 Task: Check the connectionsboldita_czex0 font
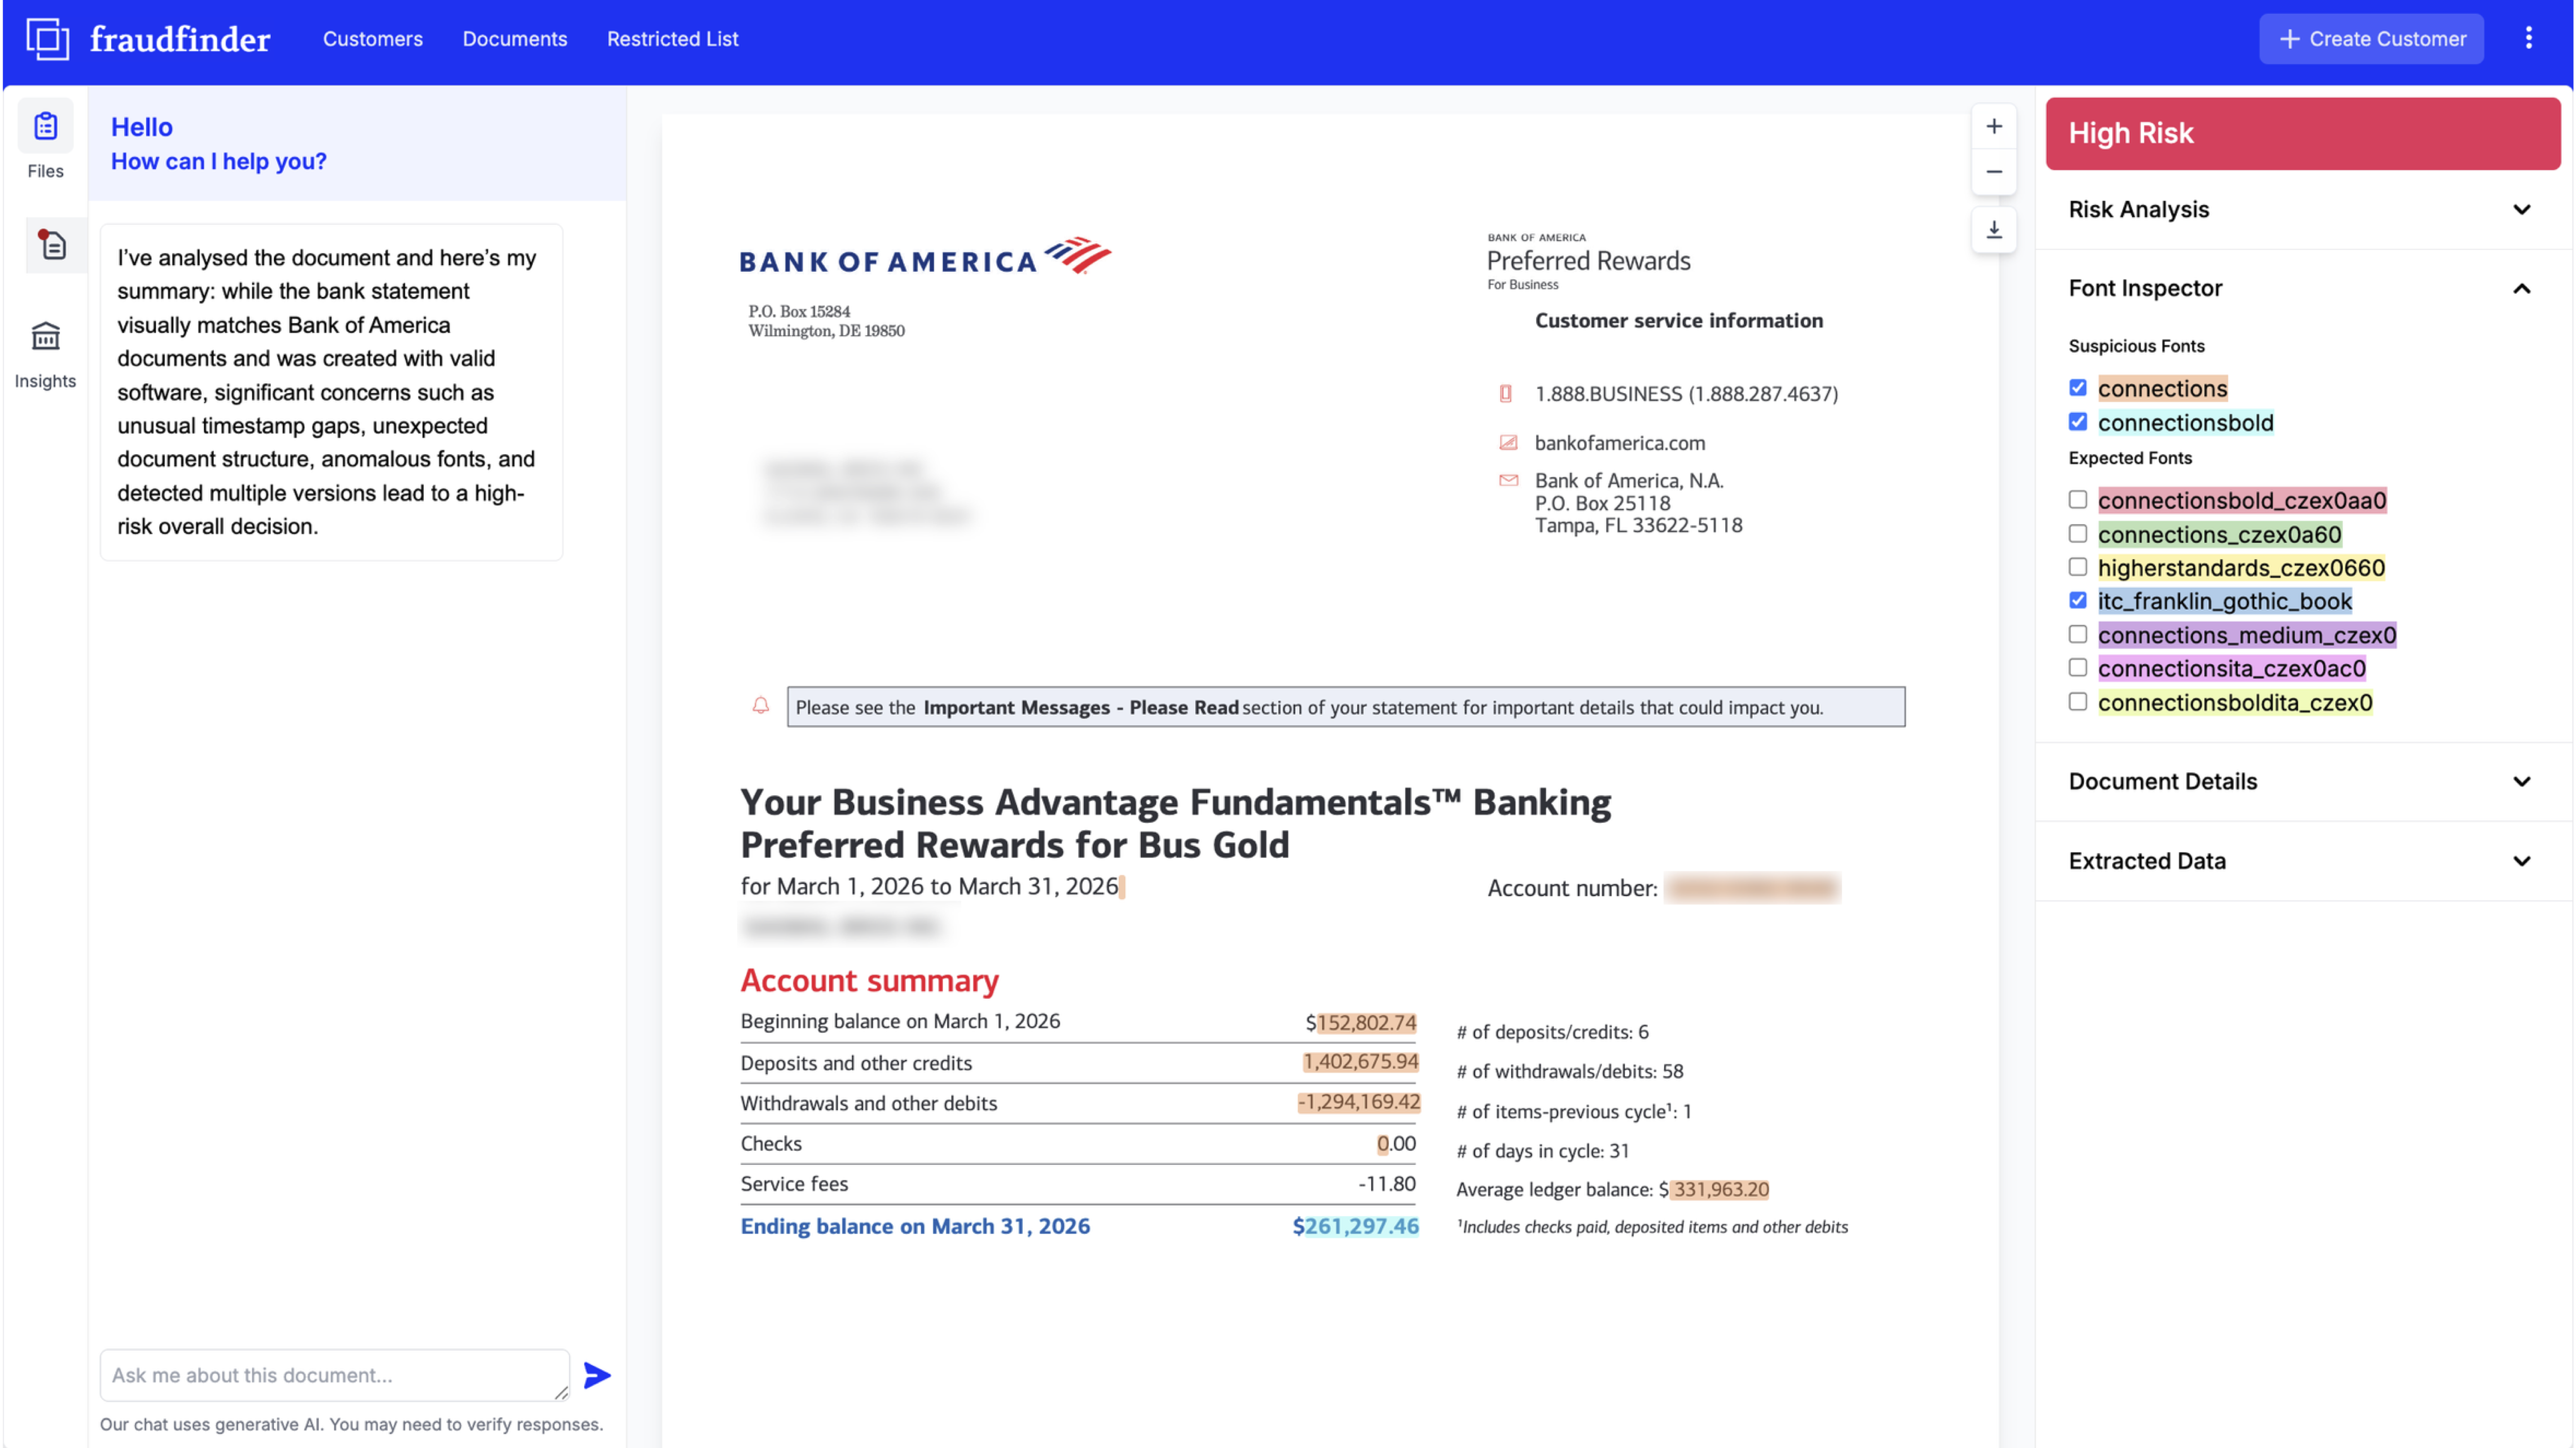tap(2078, 702)
